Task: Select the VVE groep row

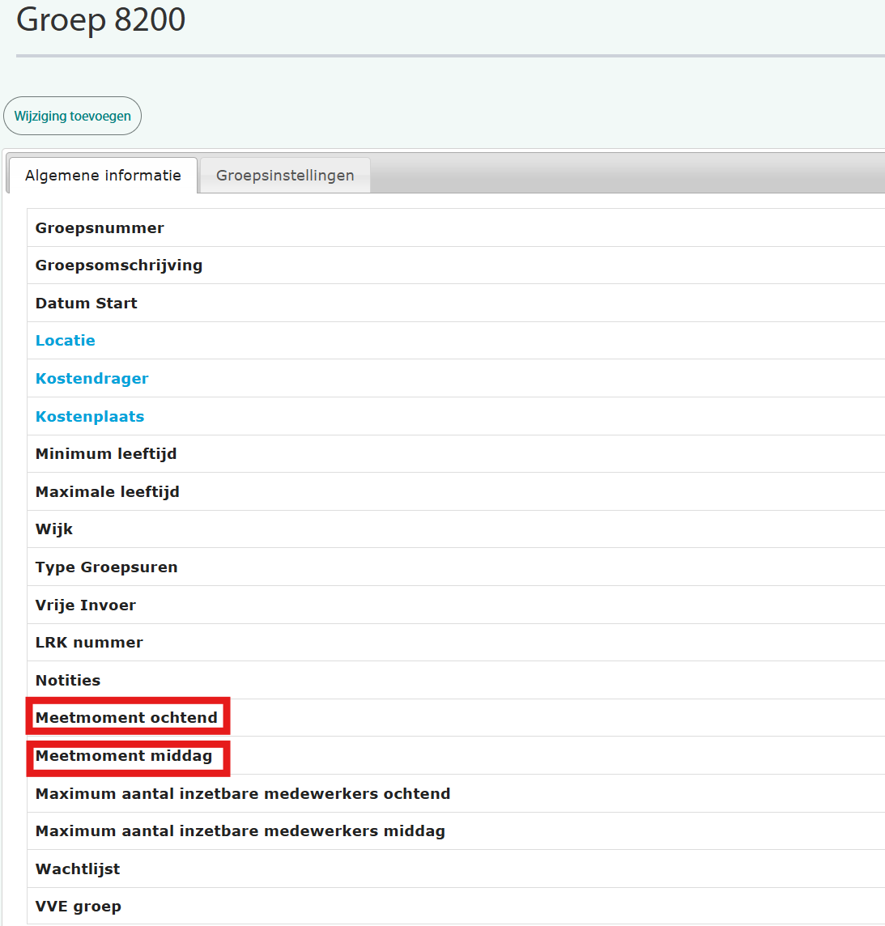Action: (x=79, y=907)
